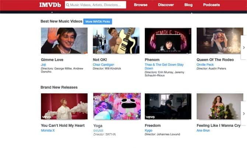Open the Queen Of The Rodeo thumbnail
The image size is (247, 148).
[220, 41]
